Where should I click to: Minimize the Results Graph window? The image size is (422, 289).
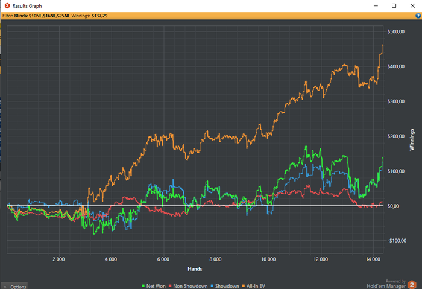point(376,5)
